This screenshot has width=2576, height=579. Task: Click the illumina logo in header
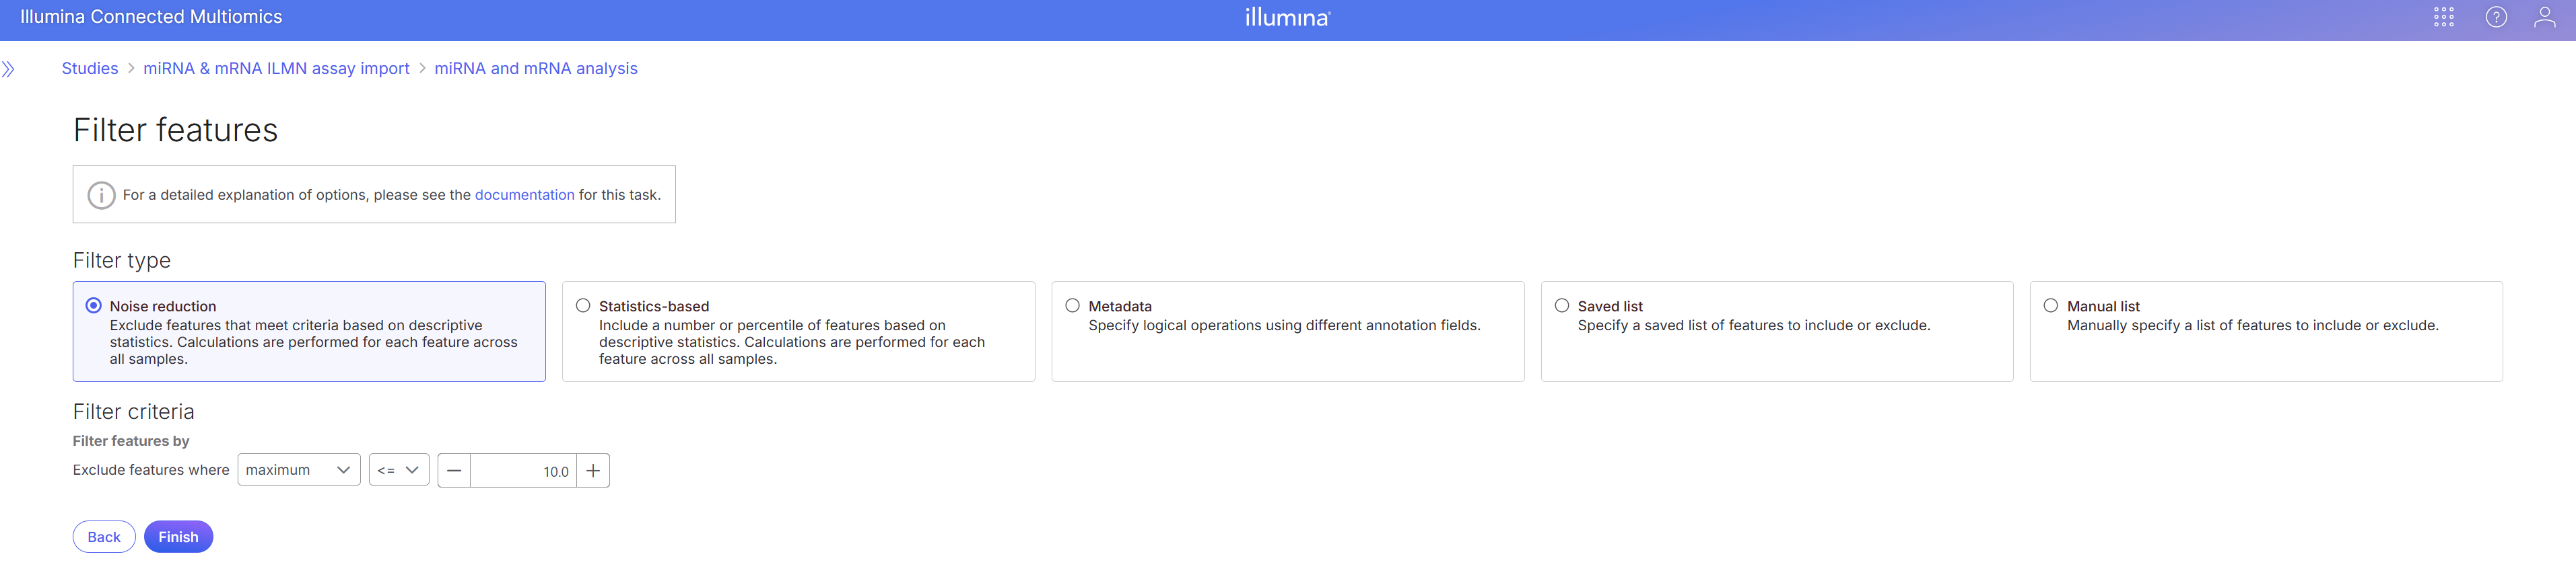1287,17
